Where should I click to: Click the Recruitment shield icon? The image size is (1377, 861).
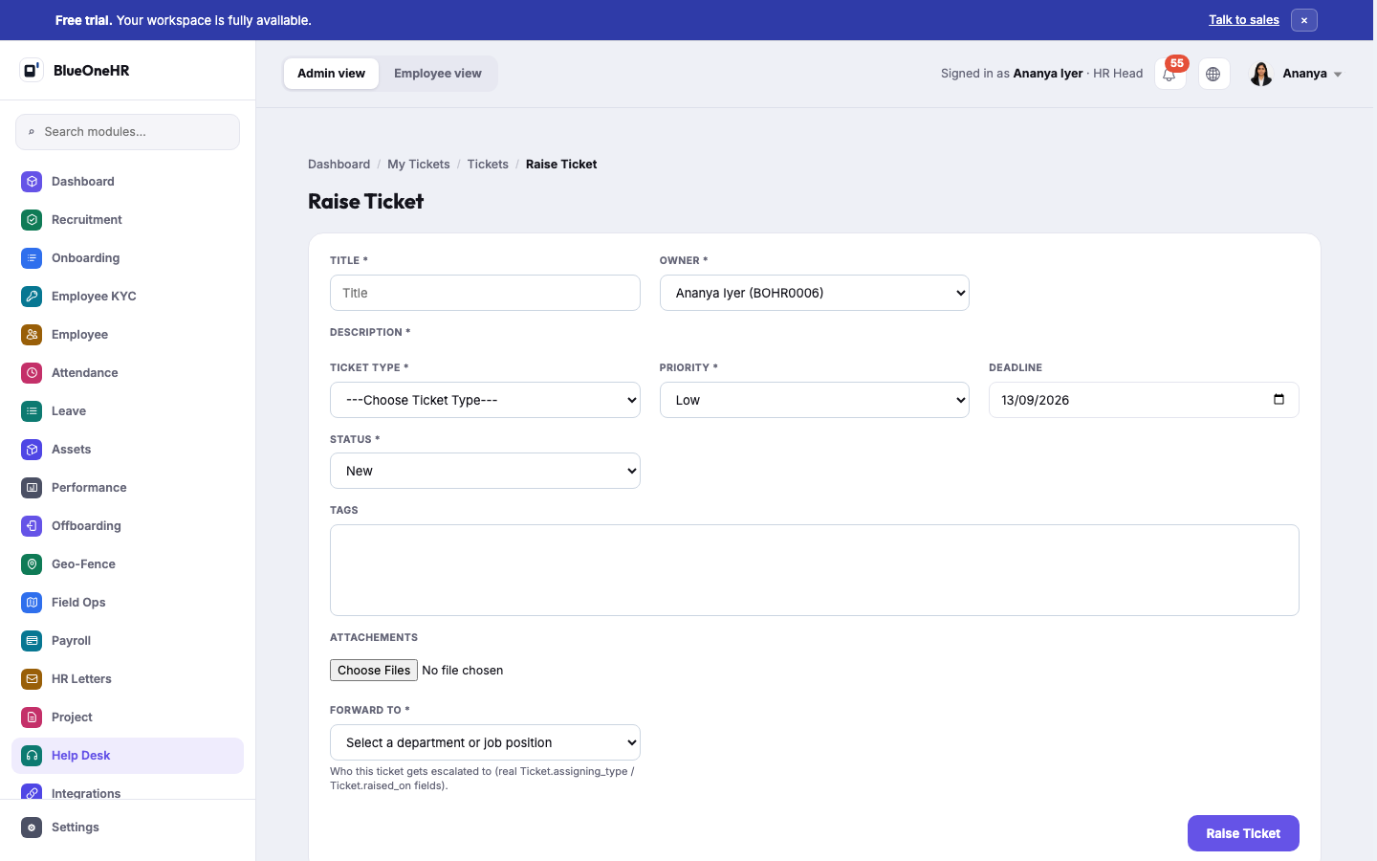pos(32,219)
